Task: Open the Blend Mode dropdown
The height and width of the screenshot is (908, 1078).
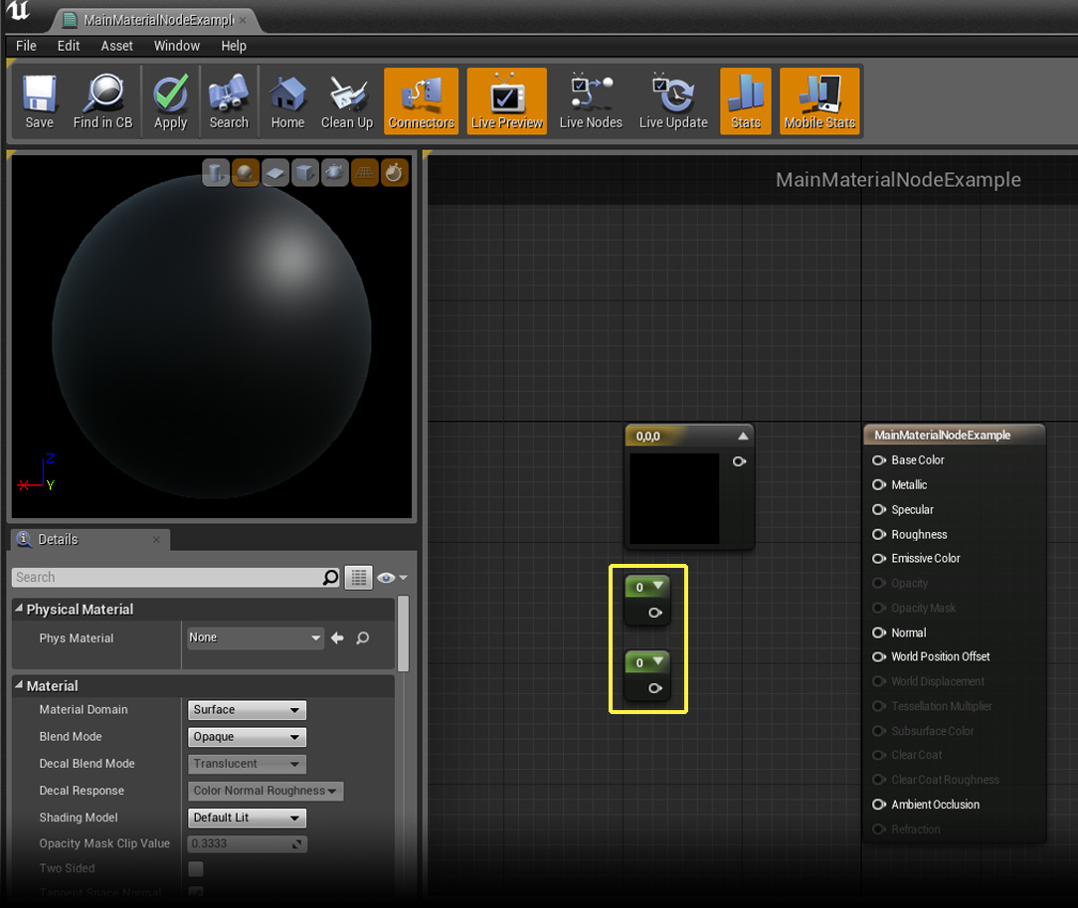Action: click(x=246, y=736)
